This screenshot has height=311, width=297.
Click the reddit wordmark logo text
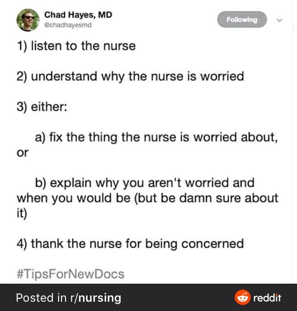click(267, 298)
